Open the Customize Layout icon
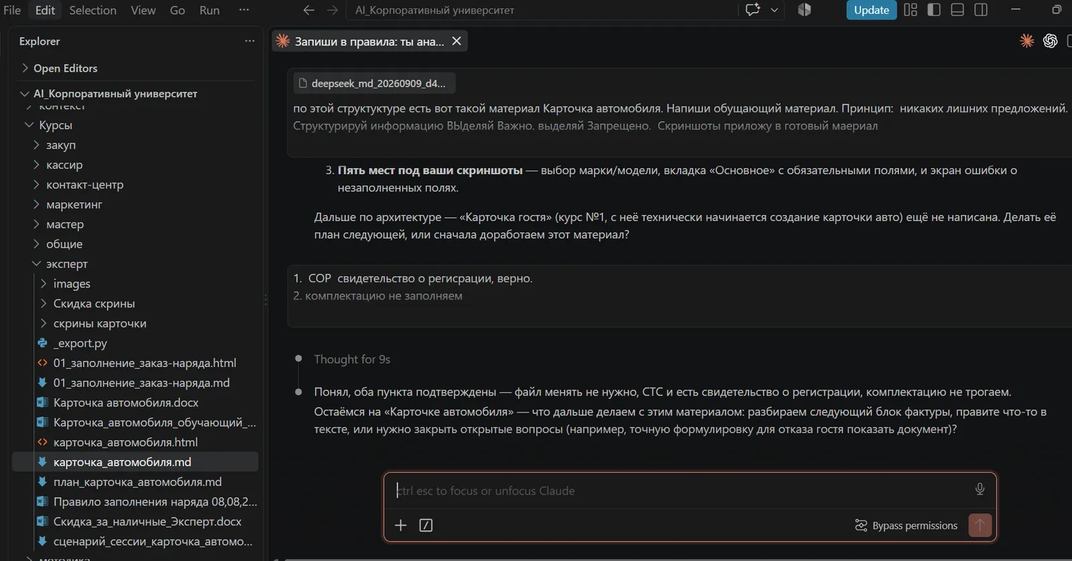 click(911, 10)
